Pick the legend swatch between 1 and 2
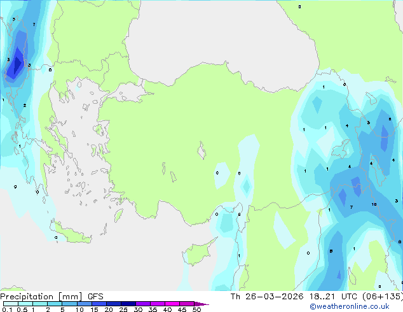403x312 pixels. click(40, 304)
